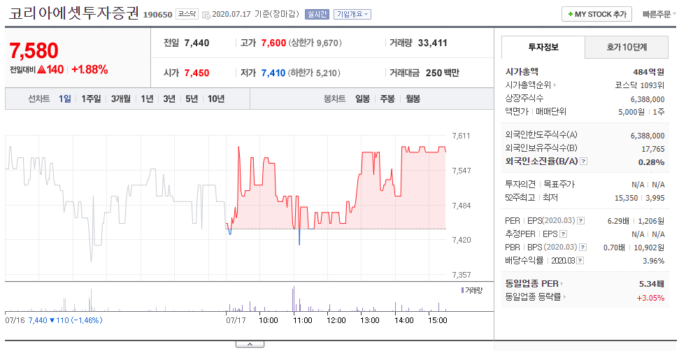Viewport: 686px width, 351px height.
Task: Collapse the chart panel with up arrow
Action: pos(250,345)
